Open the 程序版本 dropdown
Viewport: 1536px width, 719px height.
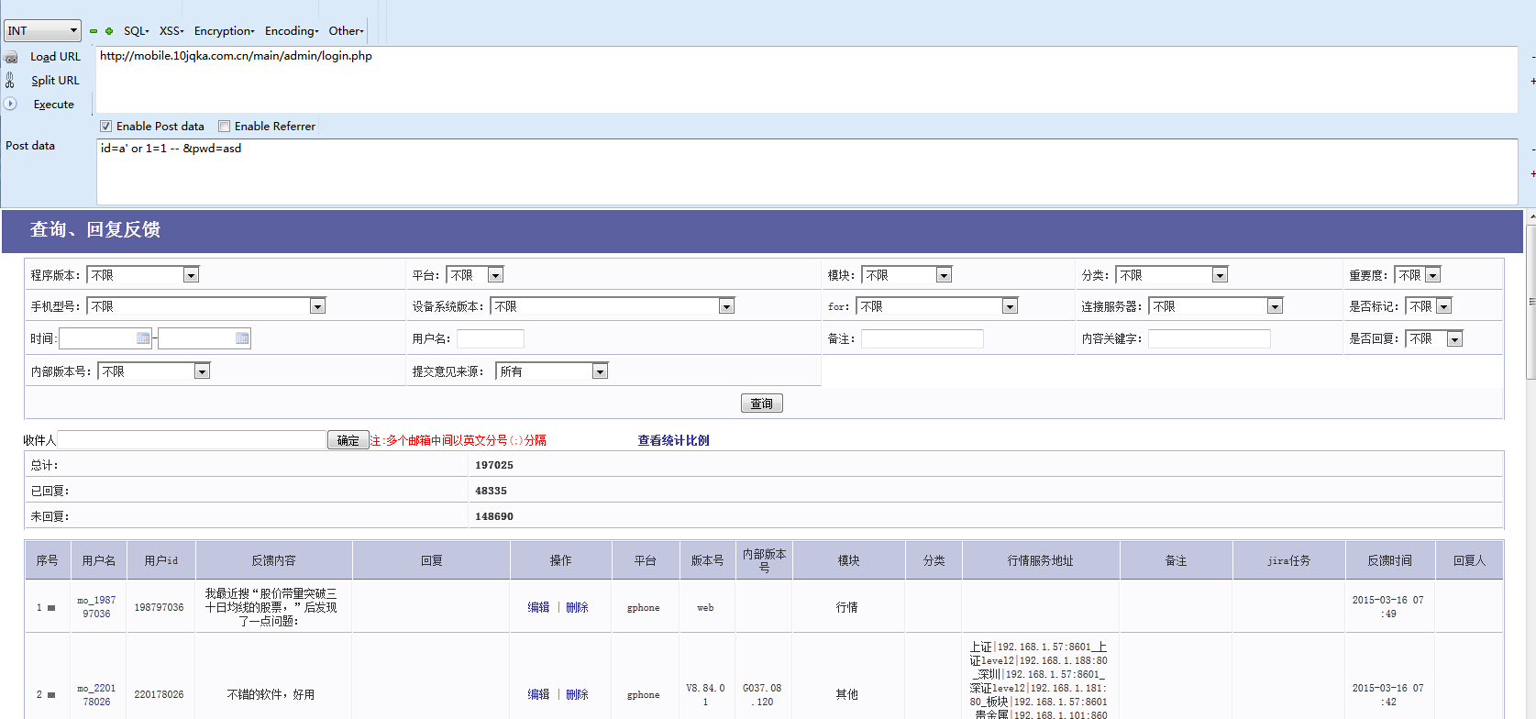coord(143,275)
